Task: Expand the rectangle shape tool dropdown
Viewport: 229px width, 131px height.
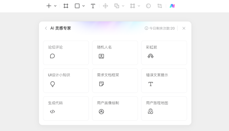Action: pyautogui.click(x=84, y=6)
